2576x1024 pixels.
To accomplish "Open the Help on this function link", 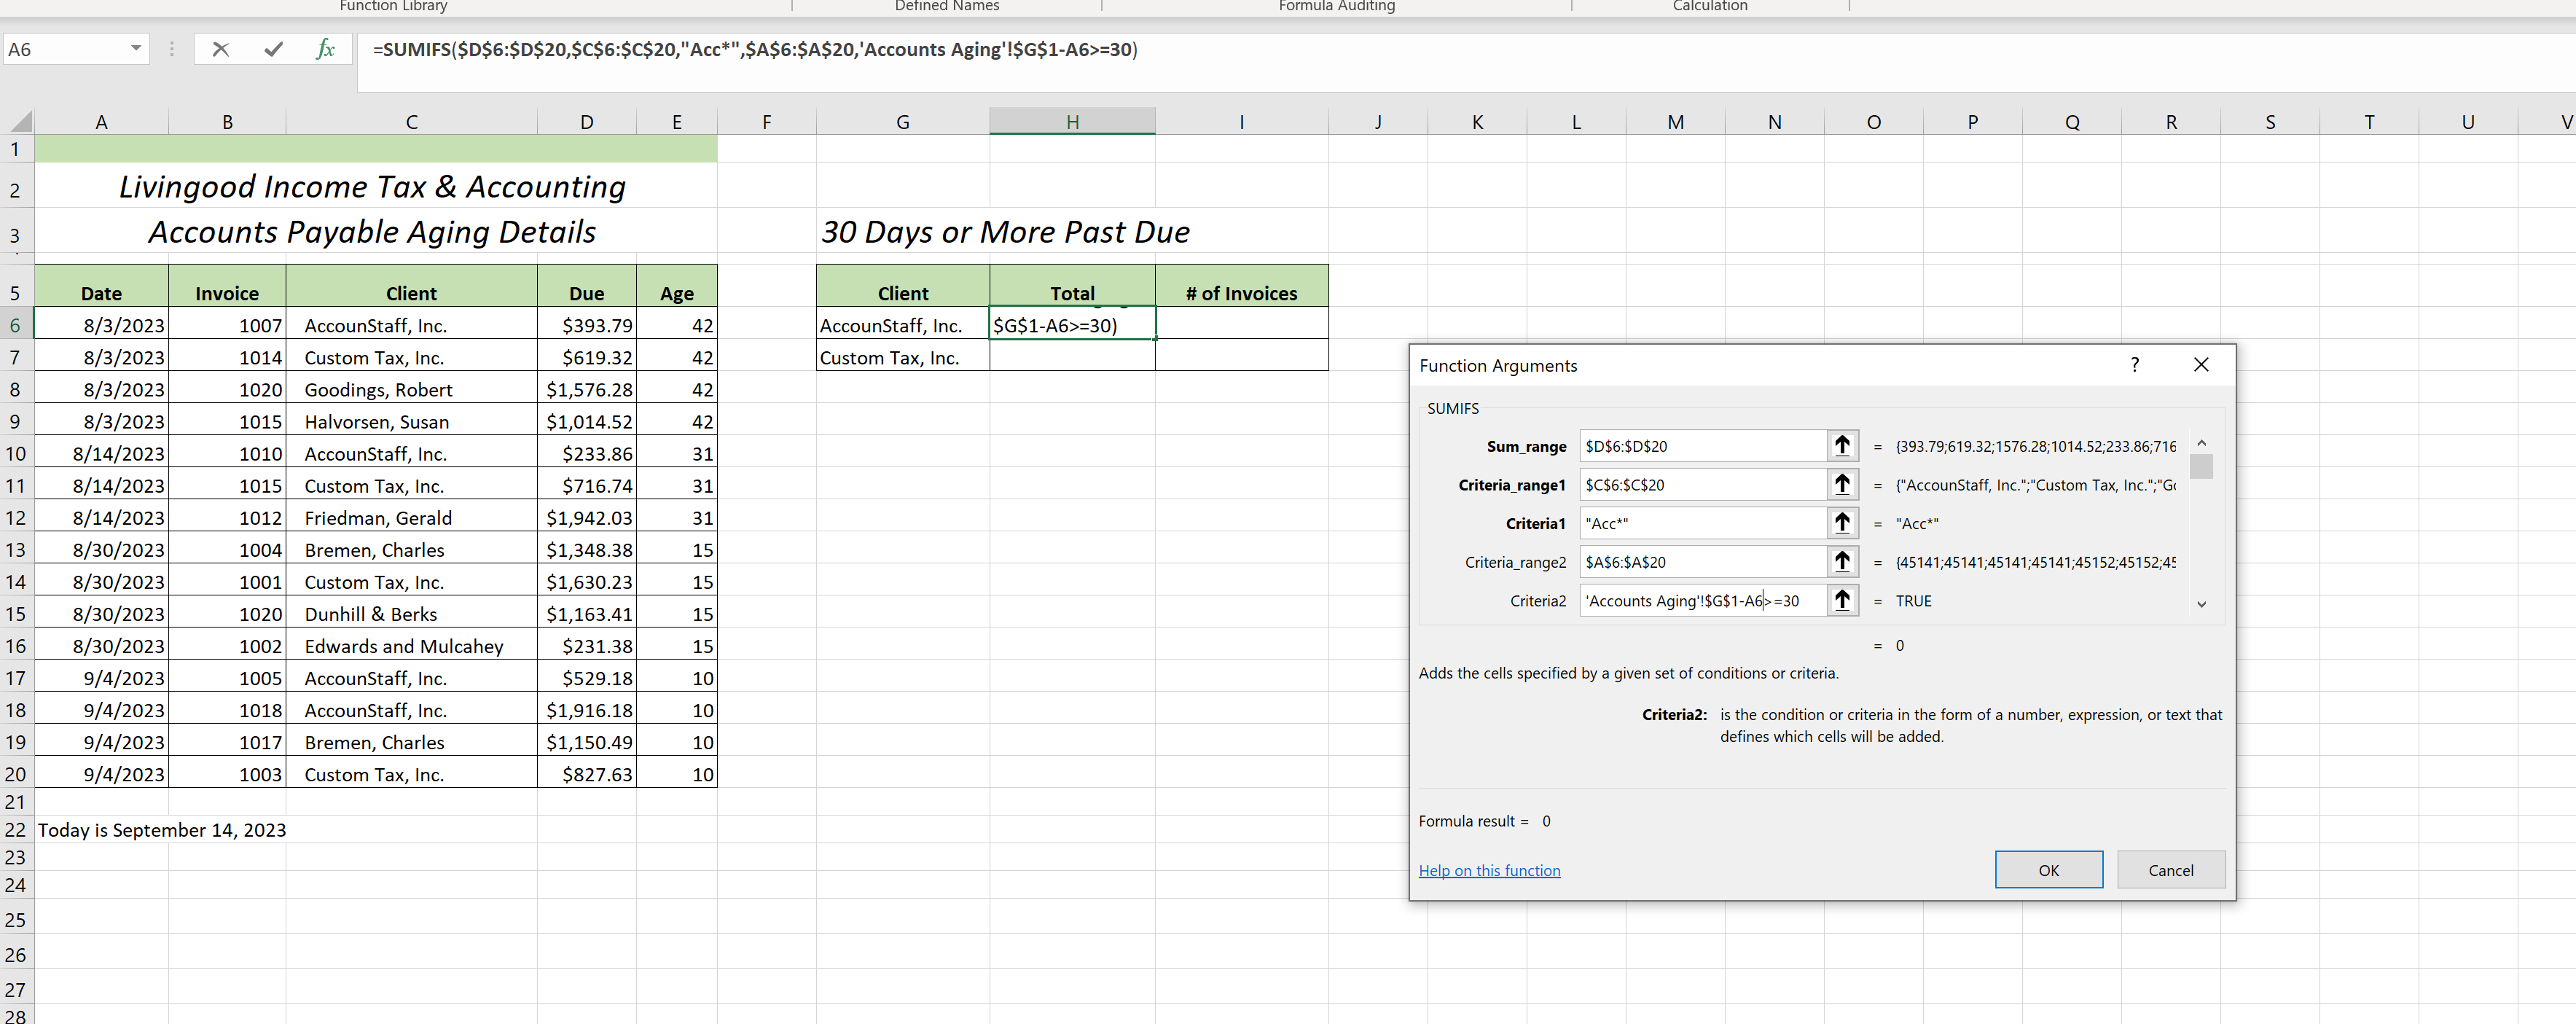I will [1489, 870].
